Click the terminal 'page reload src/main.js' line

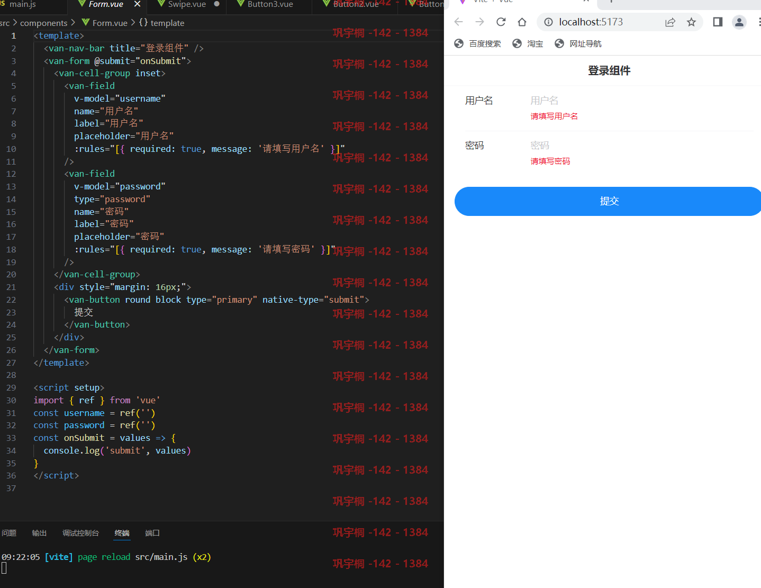coord(106,557)
